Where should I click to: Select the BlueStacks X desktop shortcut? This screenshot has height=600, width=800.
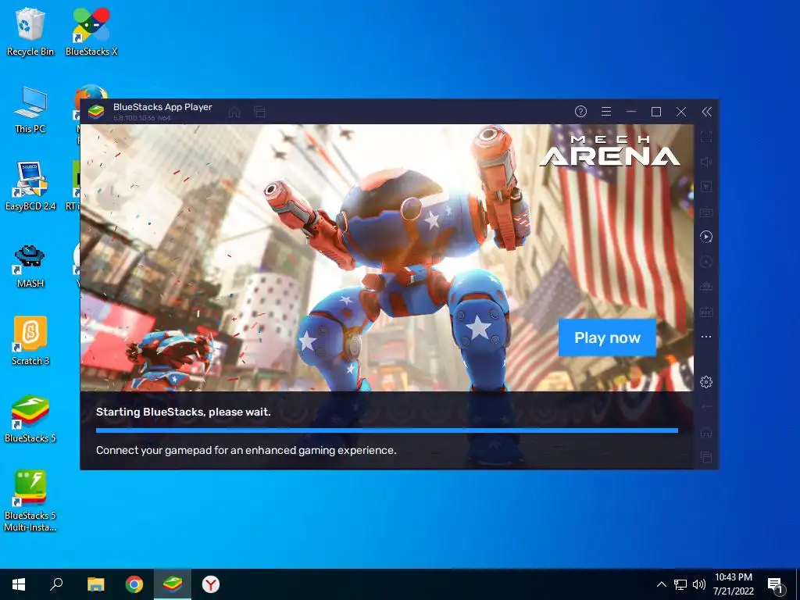(x=91, y=31)
